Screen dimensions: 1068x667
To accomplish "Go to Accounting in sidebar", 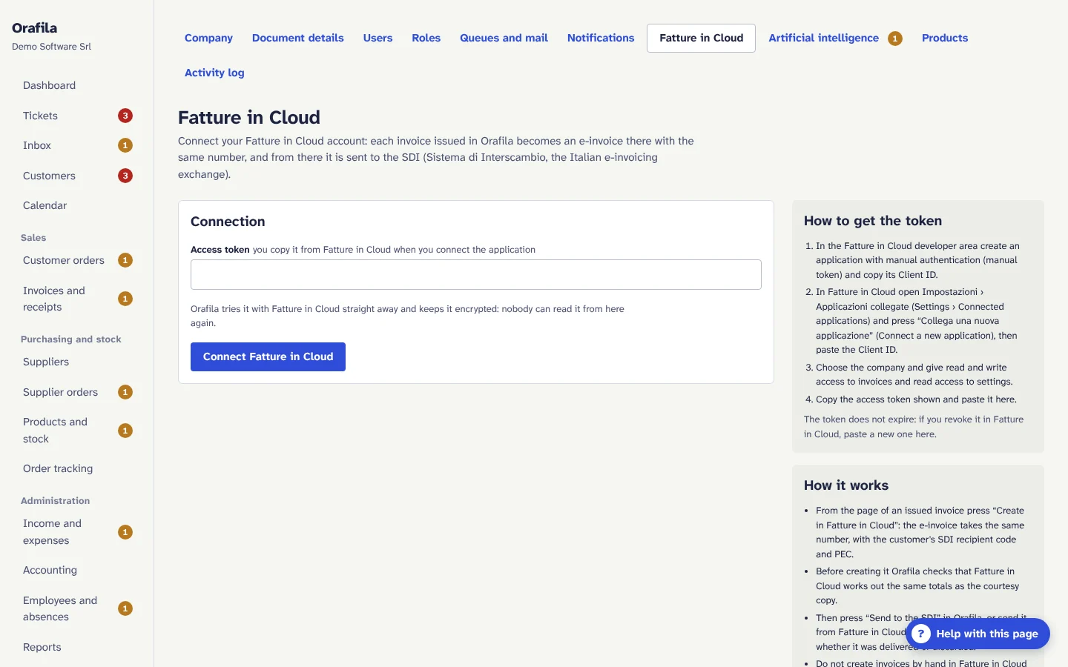I will coord(76,570).
